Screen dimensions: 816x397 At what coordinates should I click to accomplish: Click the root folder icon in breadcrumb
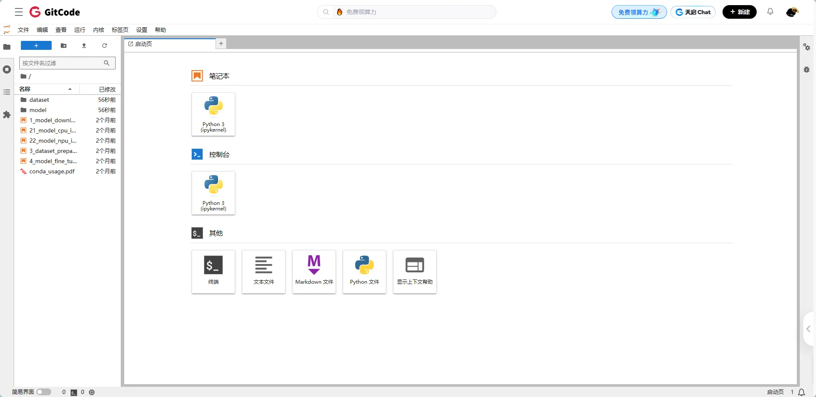pos(23,76)
